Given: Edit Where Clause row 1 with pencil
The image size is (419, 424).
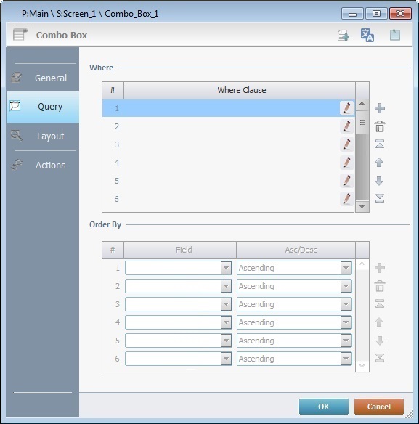Looking at the screenshot, I should [x=347, y=108].
